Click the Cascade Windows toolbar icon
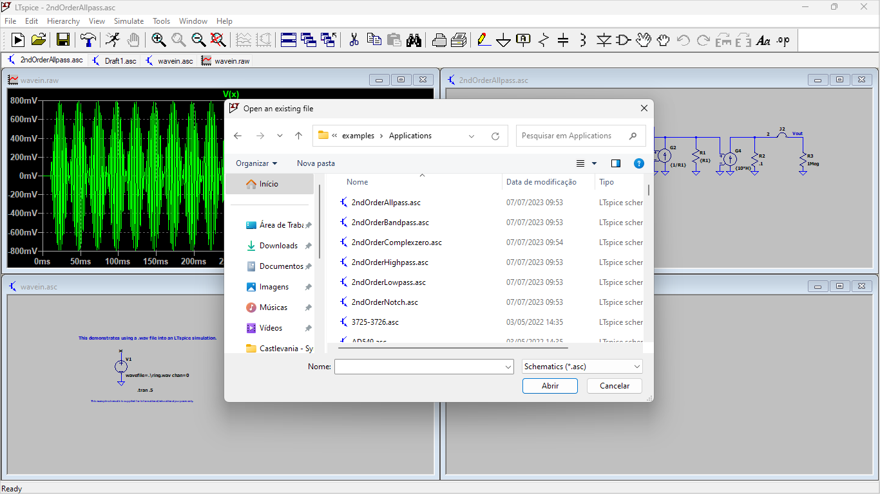 point(309,40)
